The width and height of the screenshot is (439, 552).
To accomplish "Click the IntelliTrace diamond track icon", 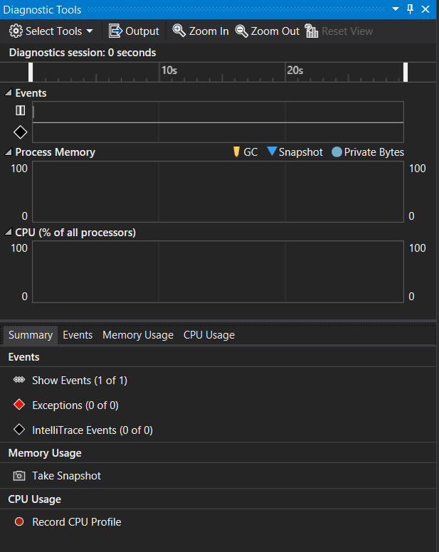I will click(x=20, y=132).
